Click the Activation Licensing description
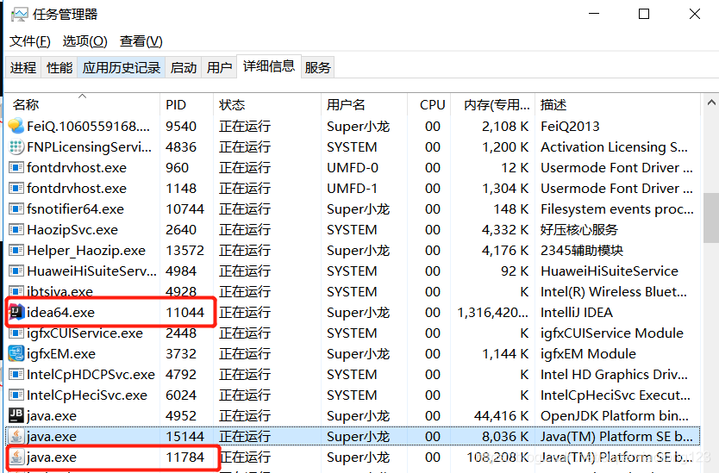This screenshot has height=473, width=719. [614, 147]
